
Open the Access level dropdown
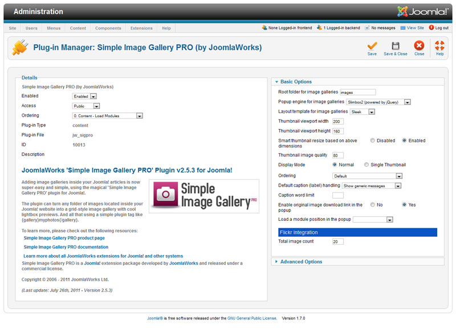coord(86,106)
